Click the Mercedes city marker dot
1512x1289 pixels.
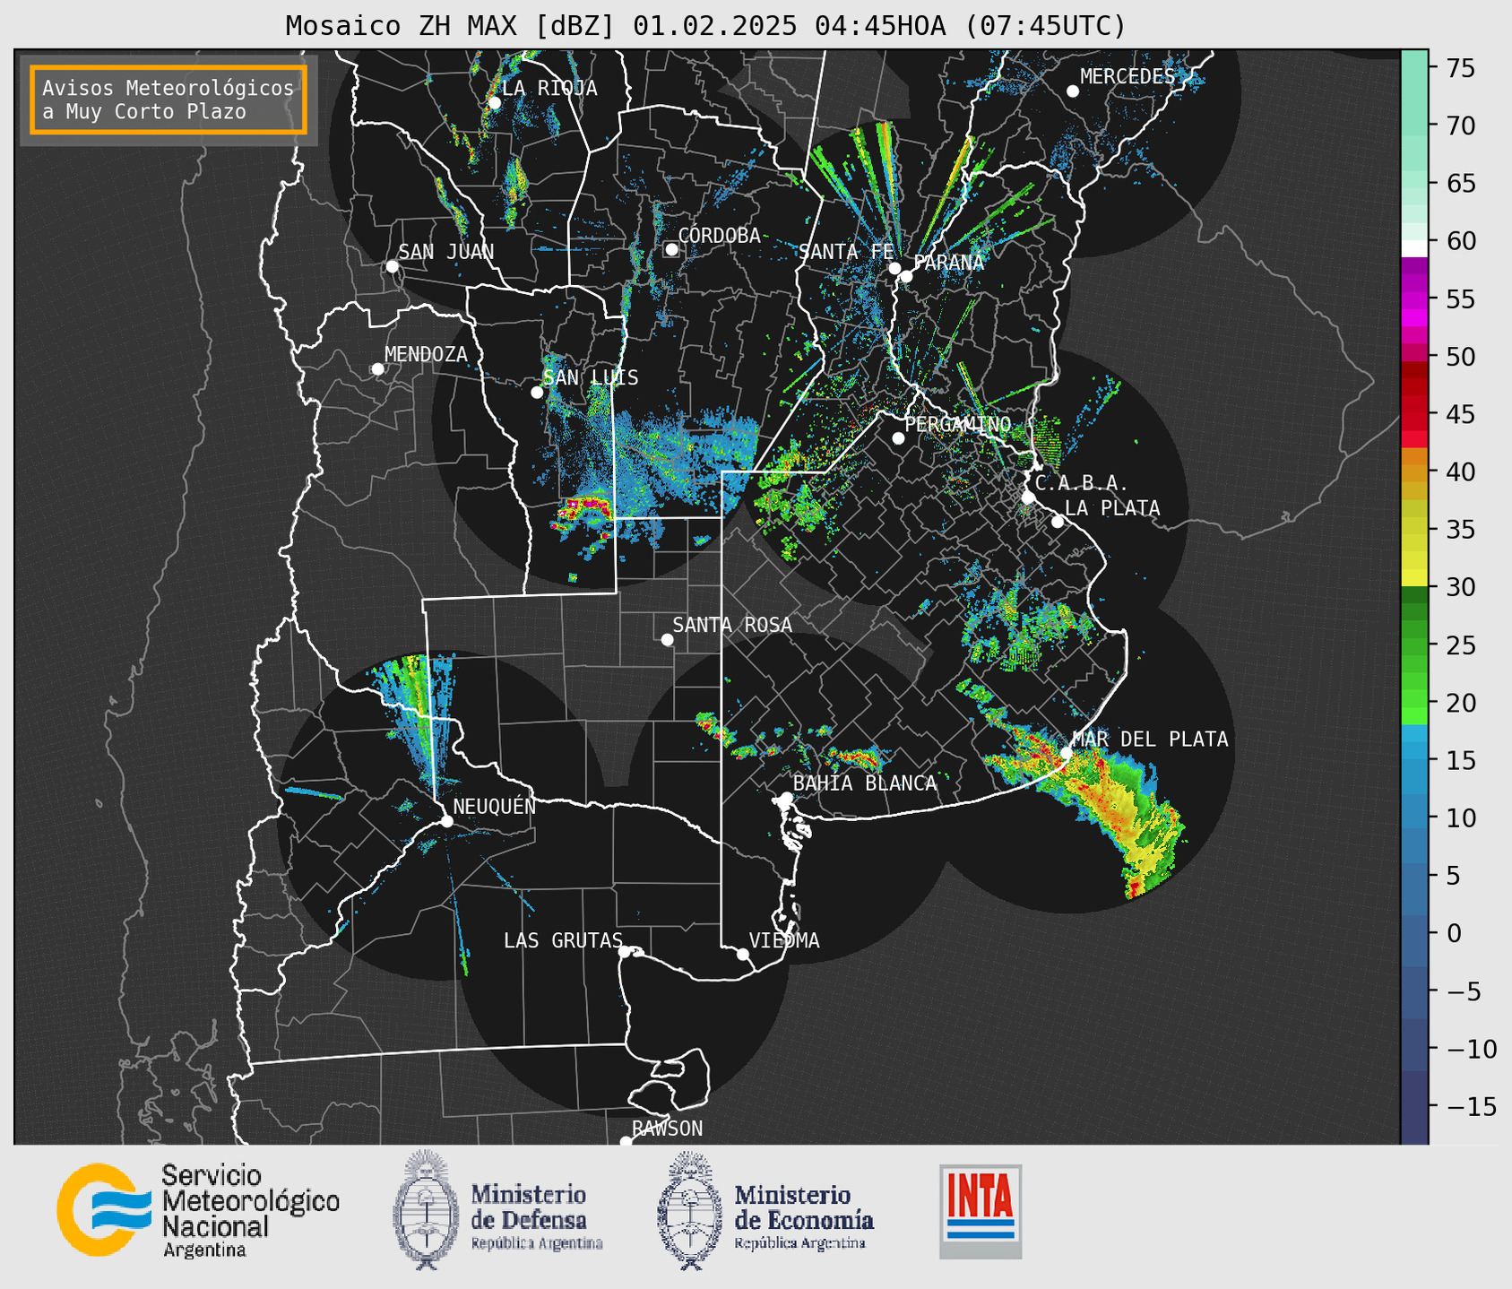[x=1072, y=91]
